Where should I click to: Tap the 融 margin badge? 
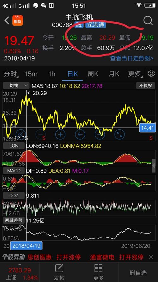coord(79,25)
